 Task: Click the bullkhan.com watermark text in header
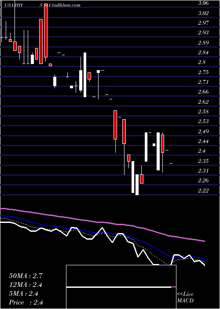pyautogui.click(x=60, y=5)
